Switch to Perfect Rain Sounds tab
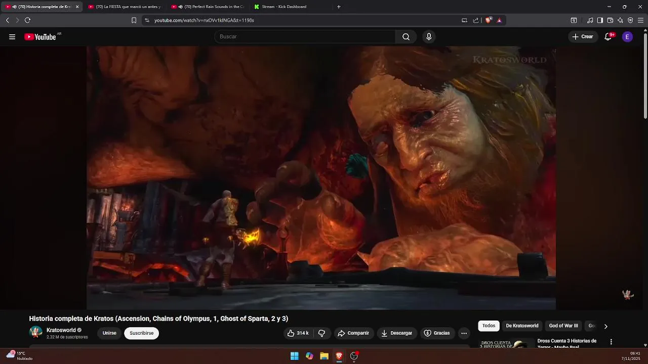The height and width of the screenshot is (364, 648). point(208,7)
